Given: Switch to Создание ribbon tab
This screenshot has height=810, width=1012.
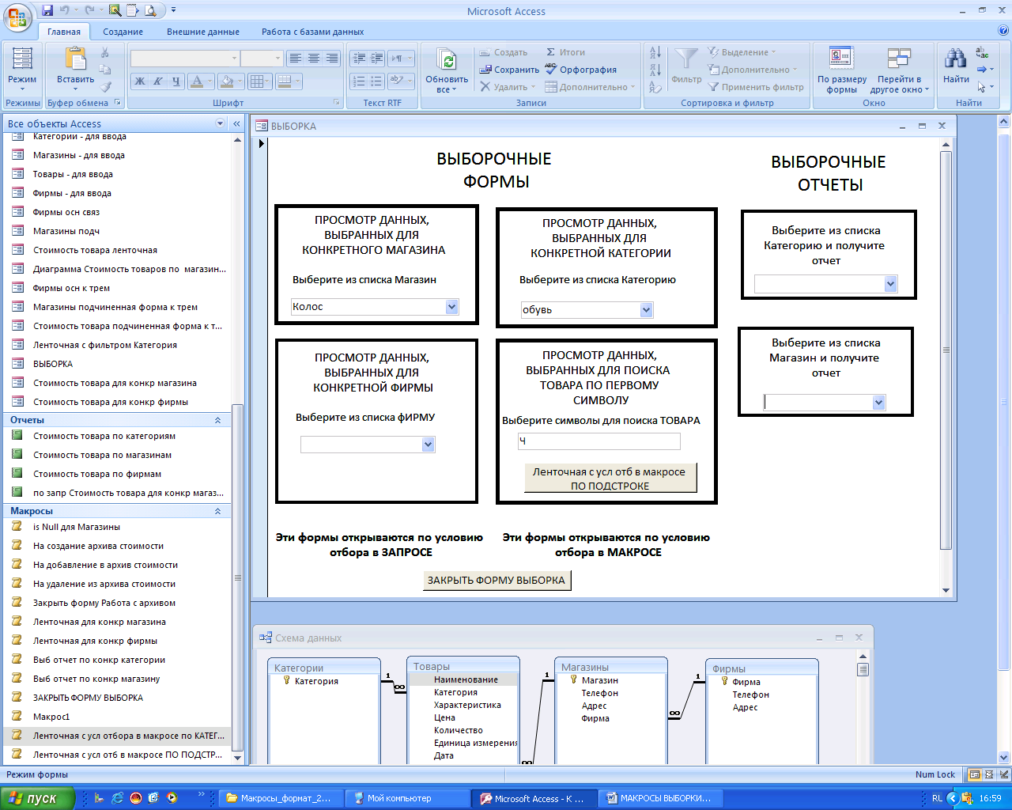Looking at the screenshot, I should [123, 32].
